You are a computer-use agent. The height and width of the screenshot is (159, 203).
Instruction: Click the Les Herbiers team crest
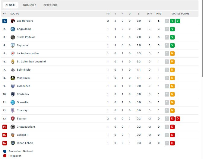point(13,21)
